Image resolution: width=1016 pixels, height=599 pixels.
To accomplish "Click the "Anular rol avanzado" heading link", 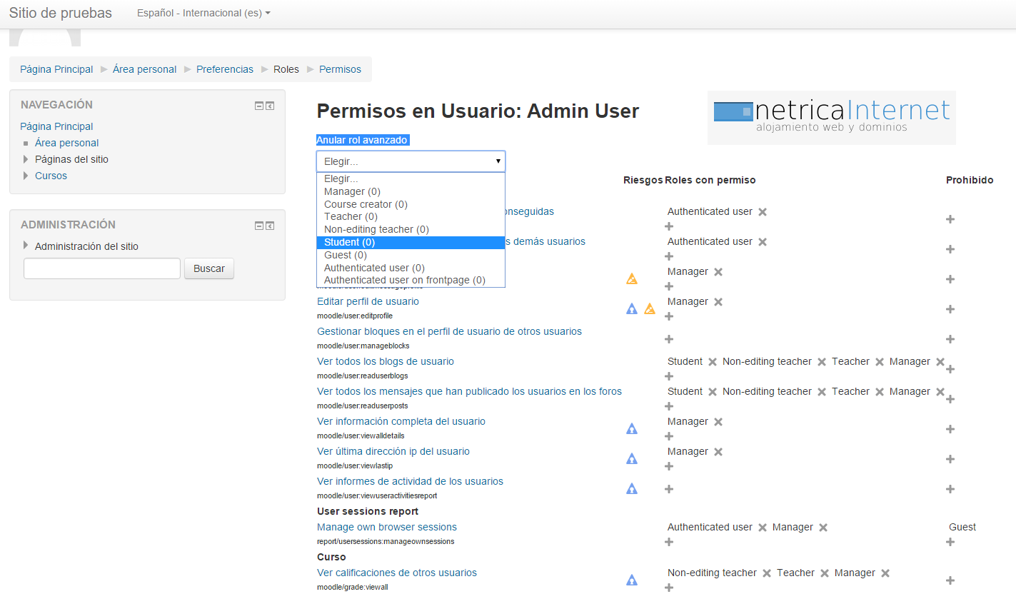I will [x=361, y=140].
